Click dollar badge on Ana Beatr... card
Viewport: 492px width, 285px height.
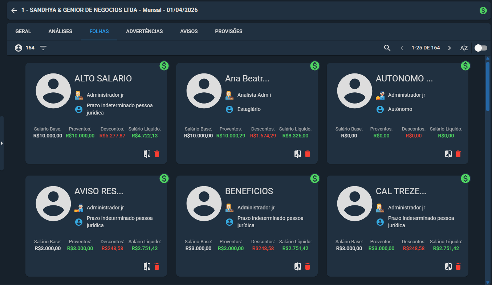point(315,66)
